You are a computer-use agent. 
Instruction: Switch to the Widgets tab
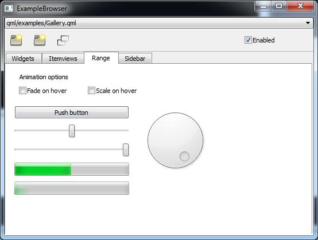coord(23,59)
